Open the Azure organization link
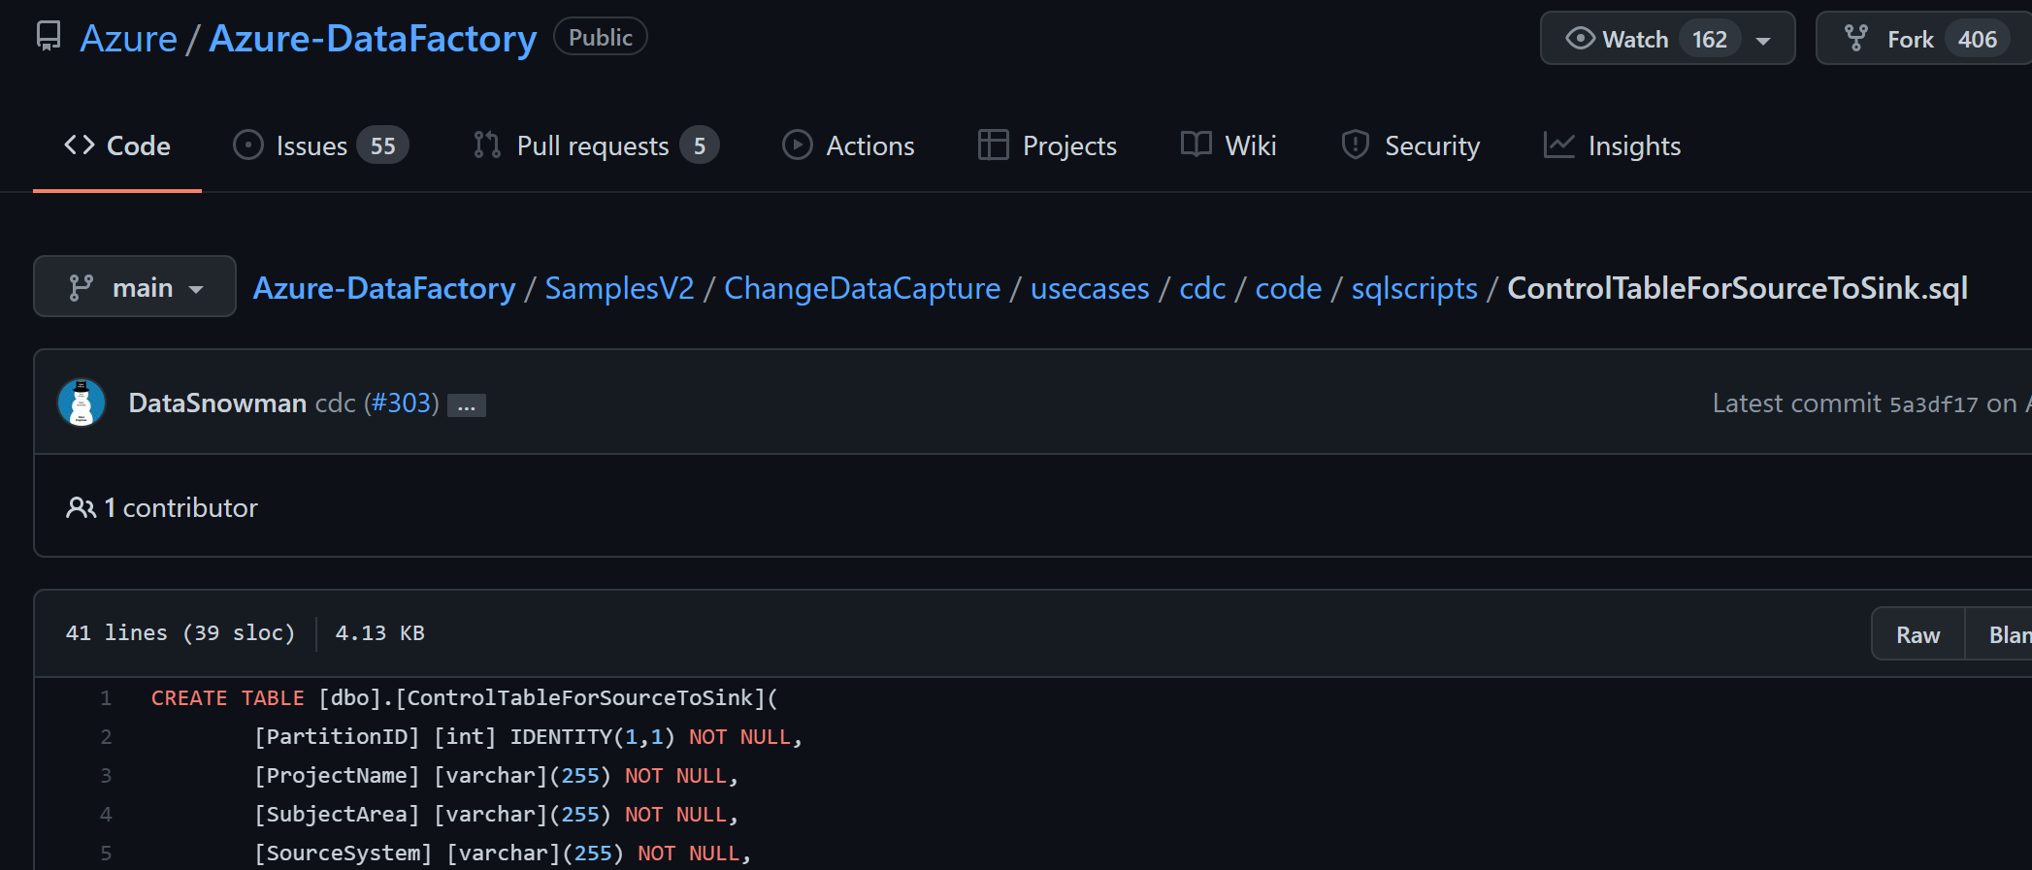Screen dimensions: 2032x870 point(128,39)
